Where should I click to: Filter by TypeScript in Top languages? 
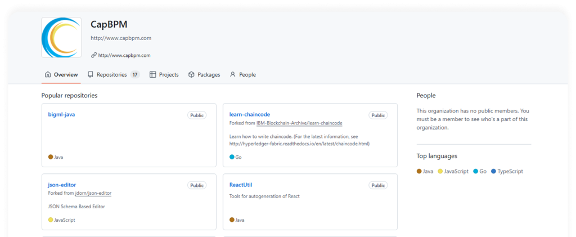(507, 171)
